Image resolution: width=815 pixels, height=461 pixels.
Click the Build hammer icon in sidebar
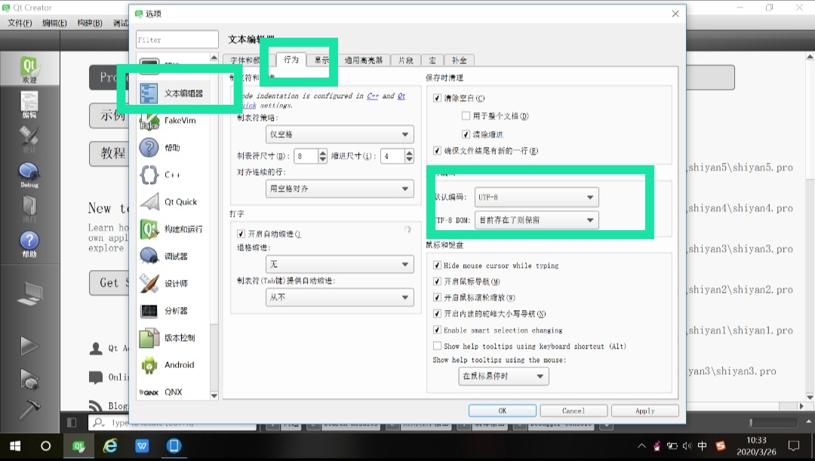[x=29, y=409]
